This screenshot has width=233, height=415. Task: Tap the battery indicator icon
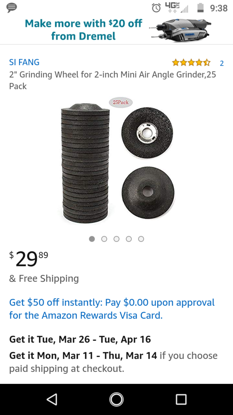click(x=201, y=7)
